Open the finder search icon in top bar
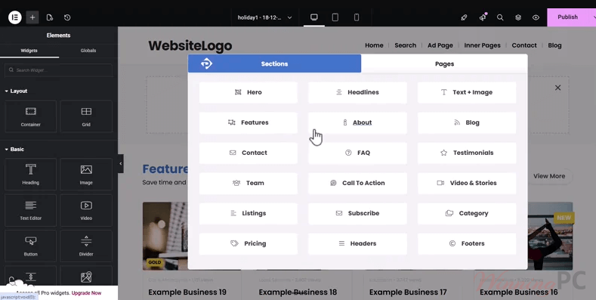 [500, 17]
